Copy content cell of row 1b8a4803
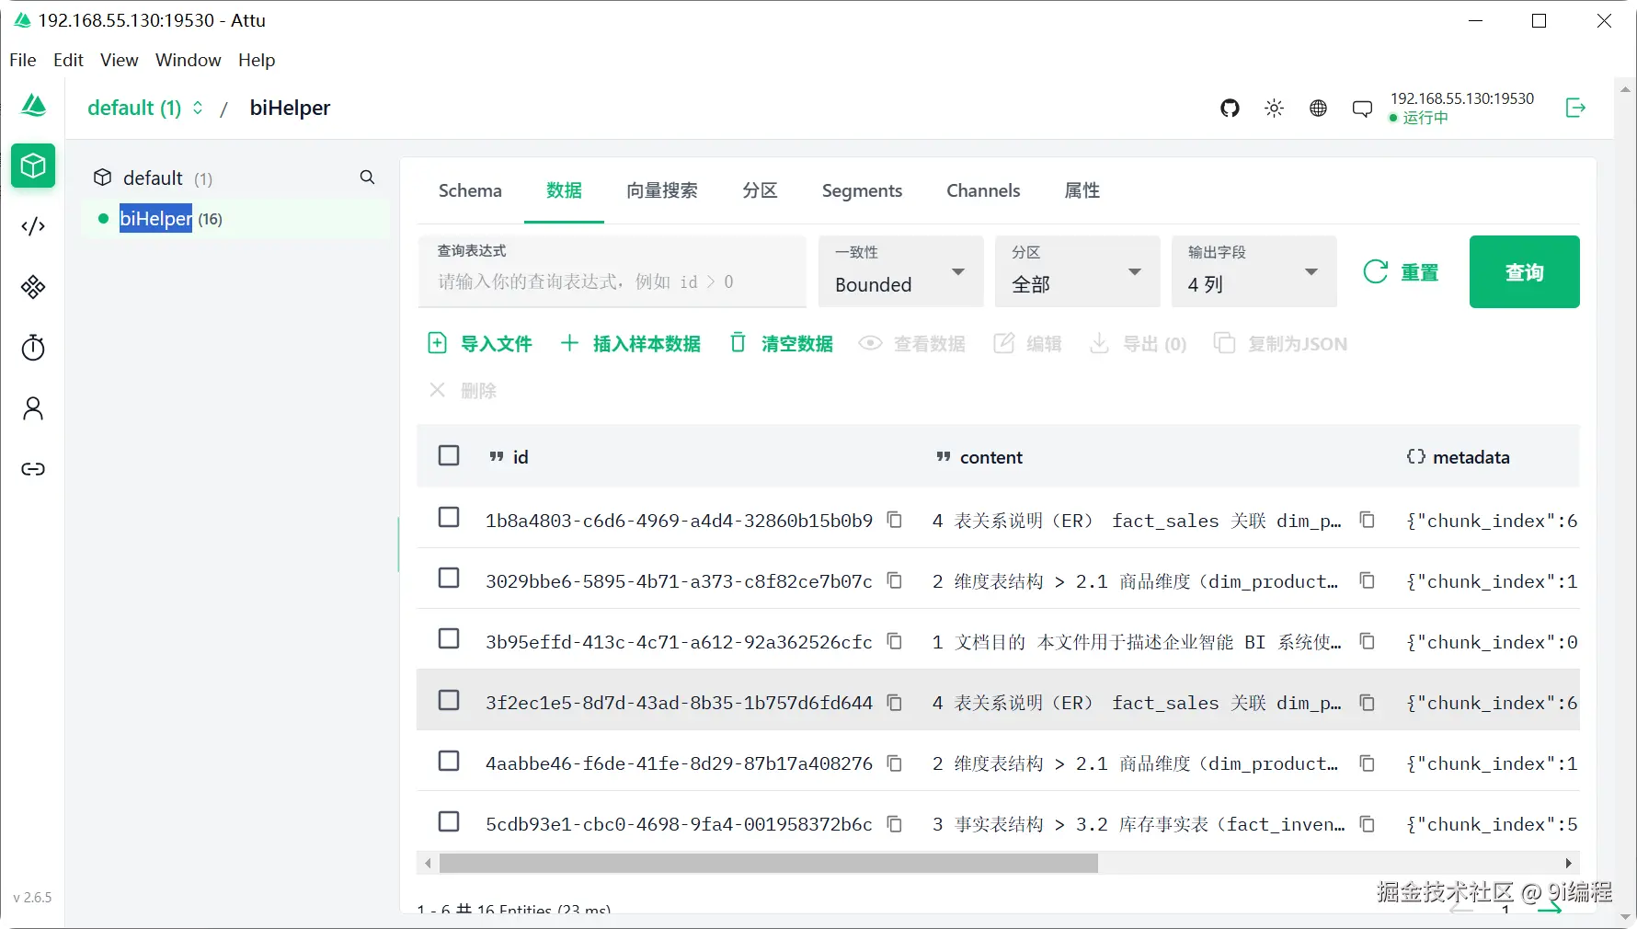 coord(1368,520)
